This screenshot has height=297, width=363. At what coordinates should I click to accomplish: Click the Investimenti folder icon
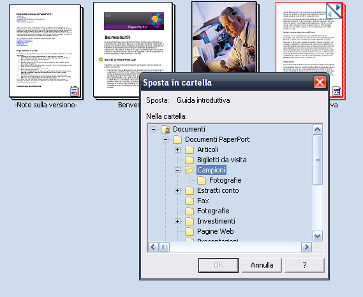189,221
